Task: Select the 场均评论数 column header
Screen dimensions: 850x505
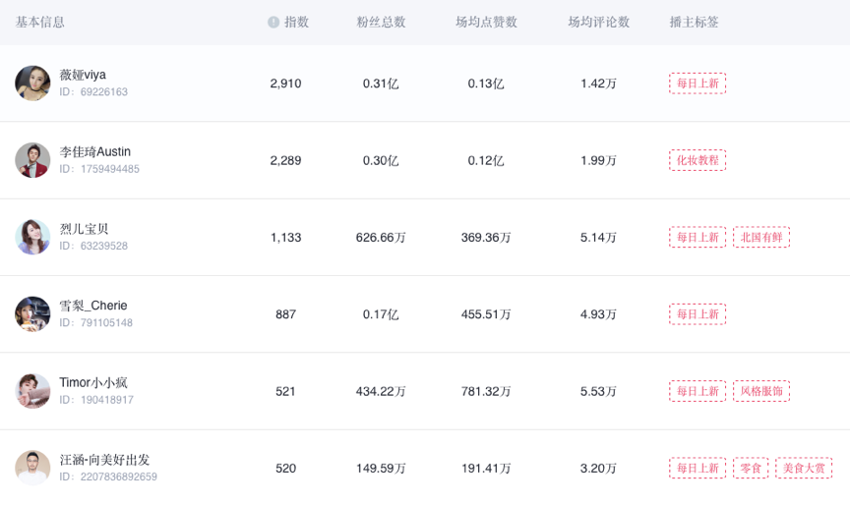Action: [598, 23]
